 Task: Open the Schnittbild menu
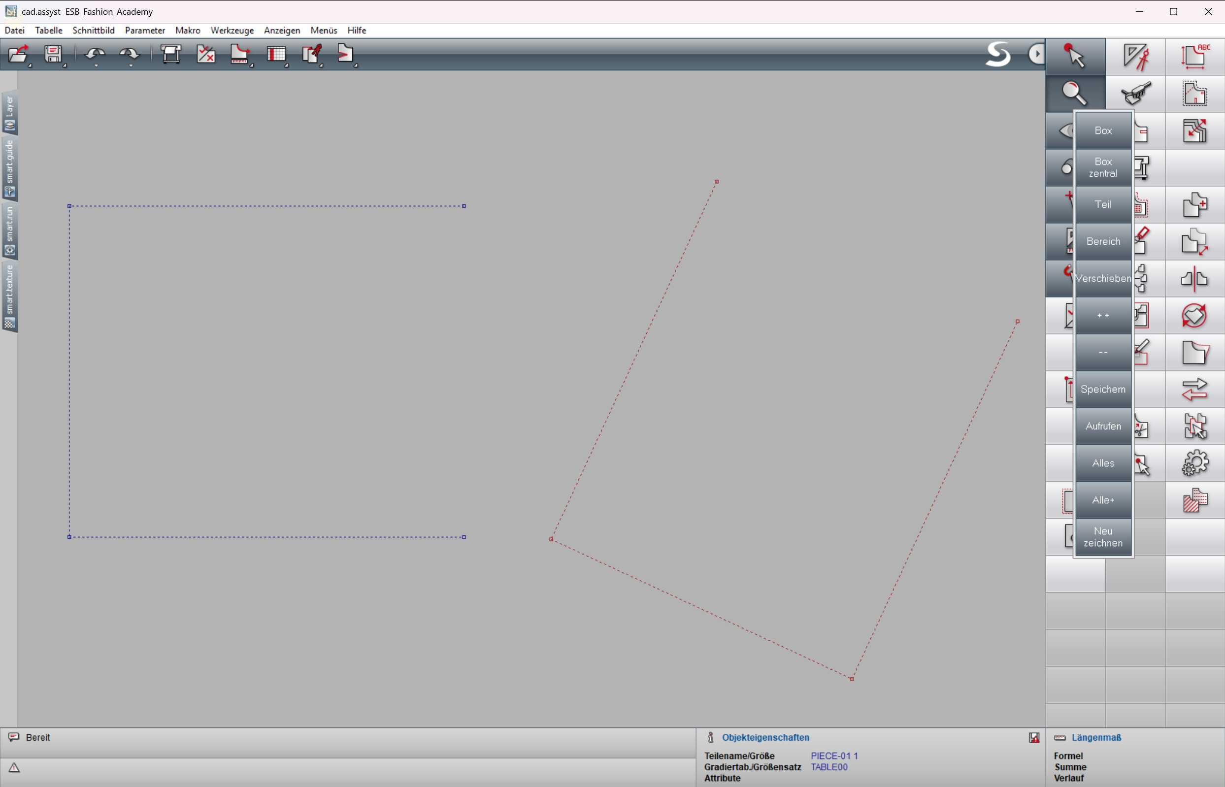[x=94, y=30]
